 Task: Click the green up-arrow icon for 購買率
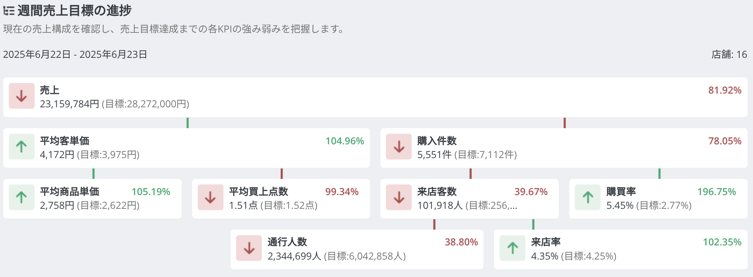click(x=588, y=198)
